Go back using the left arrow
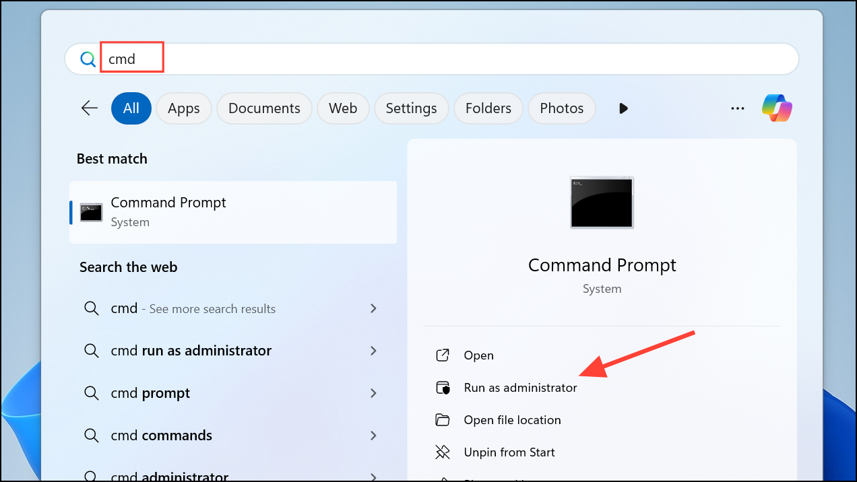Image resolution: width=857 pixels, height=482 pixels. (x=90, y=108)
